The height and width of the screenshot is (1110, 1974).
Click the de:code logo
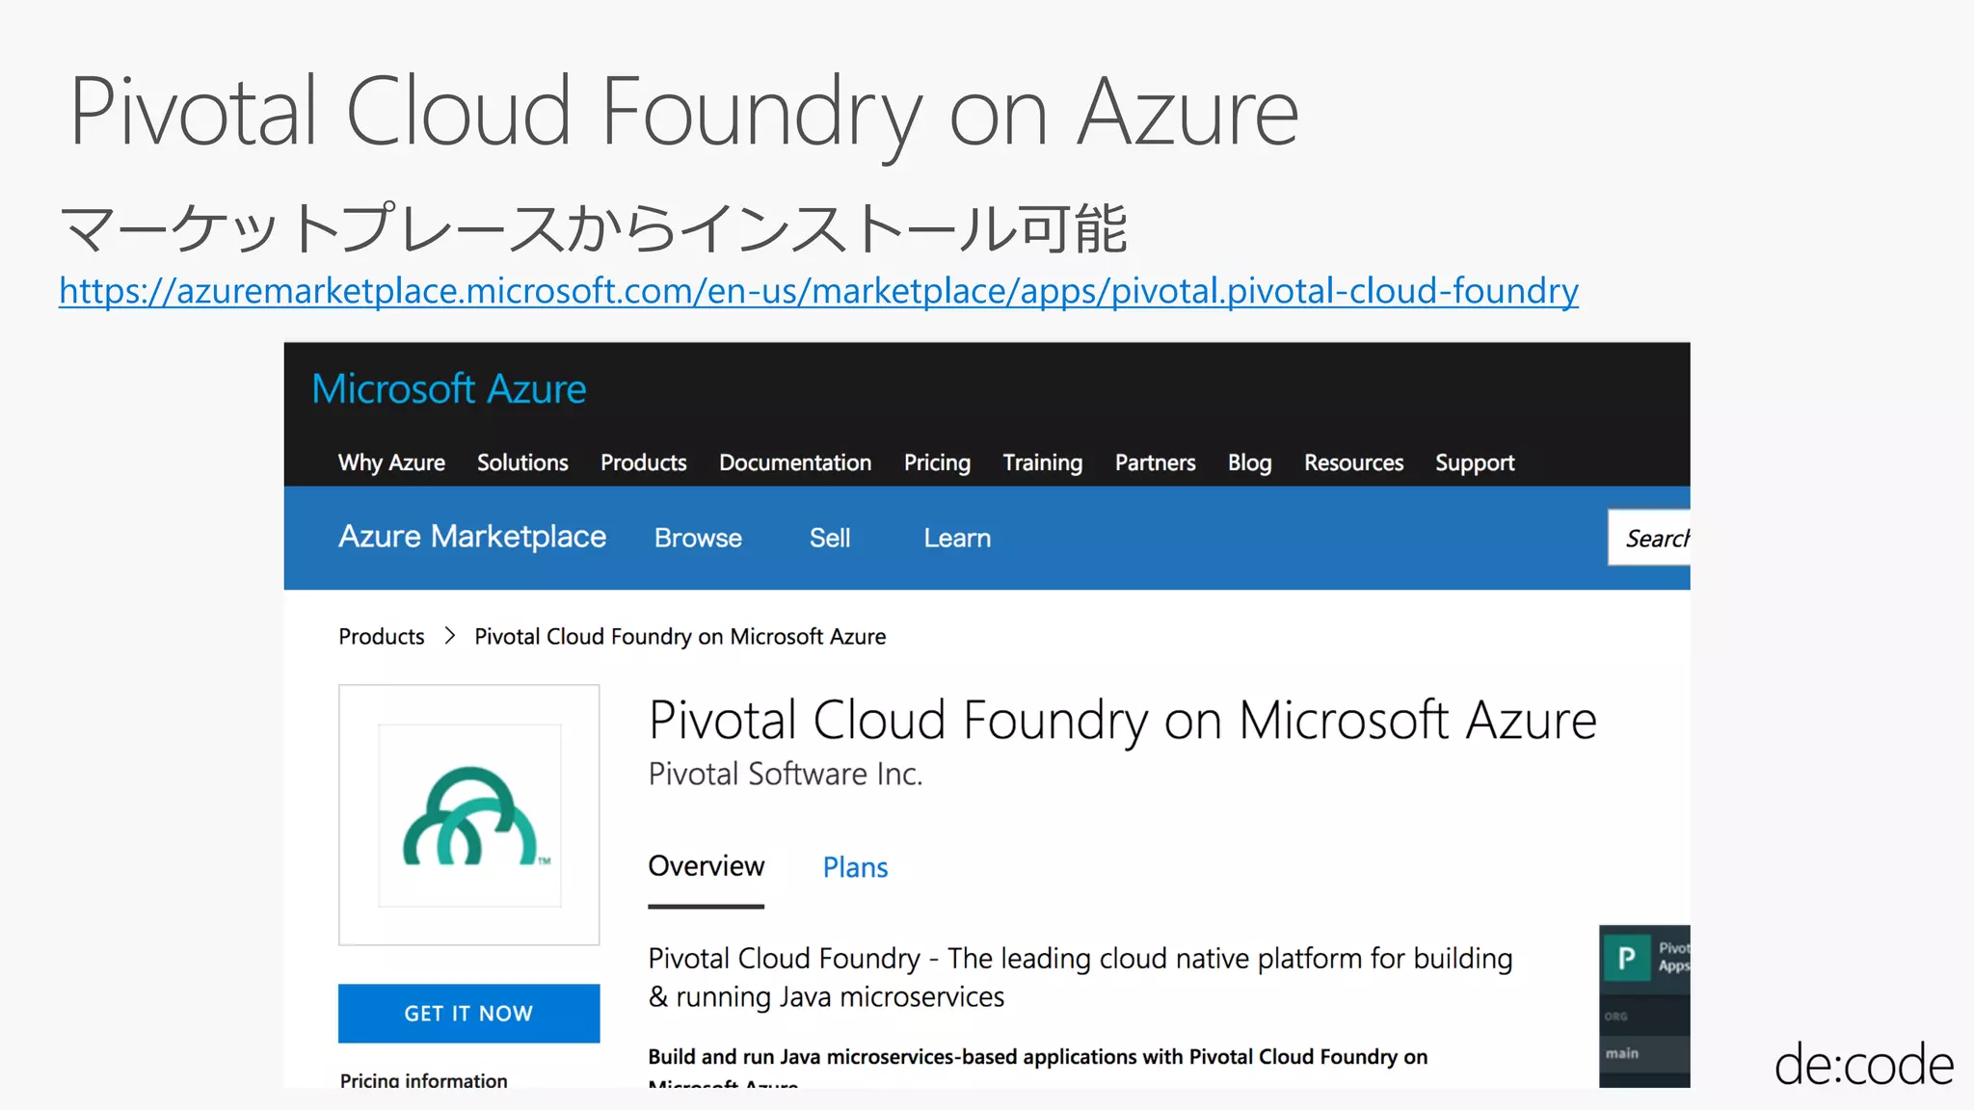point(1864,1064)
